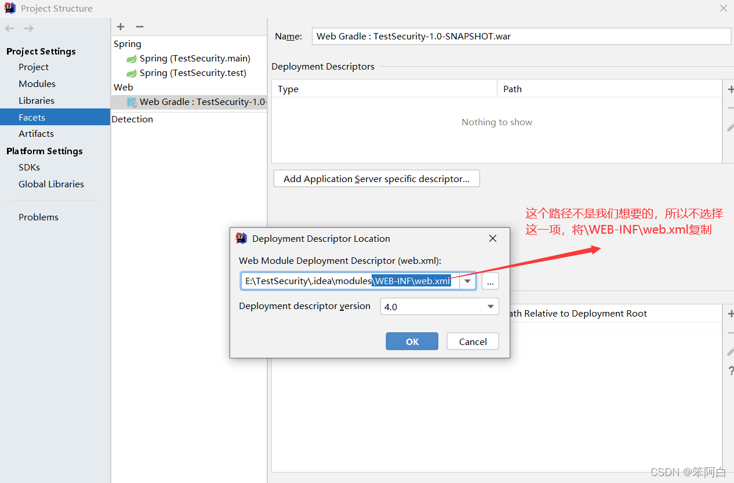
Task: Click Spring leaf icon for TestSecurity.test
Action: coord(132,73)
